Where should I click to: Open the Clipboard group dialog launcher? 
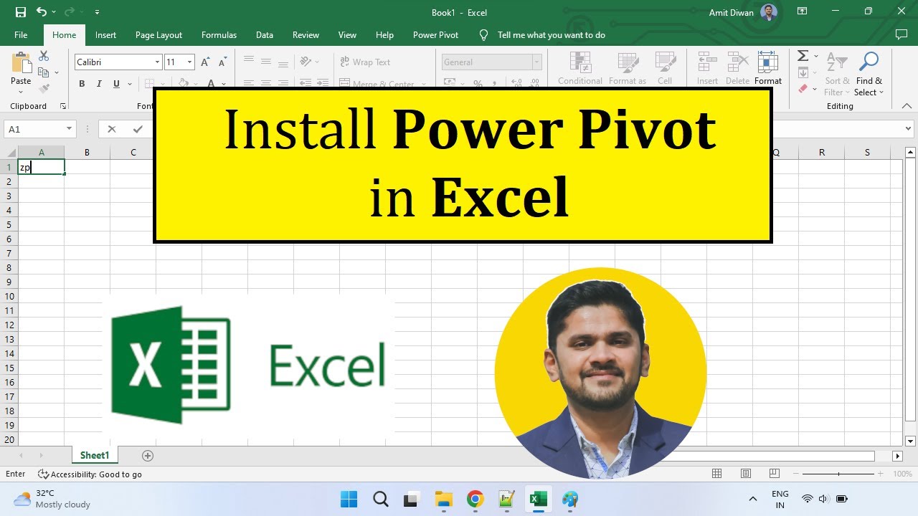click(x=63, y=106)
